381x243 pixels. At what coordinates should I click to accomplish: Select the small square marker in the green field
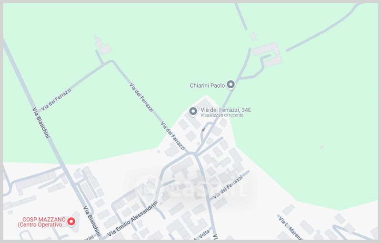click(x=321, y=147)
